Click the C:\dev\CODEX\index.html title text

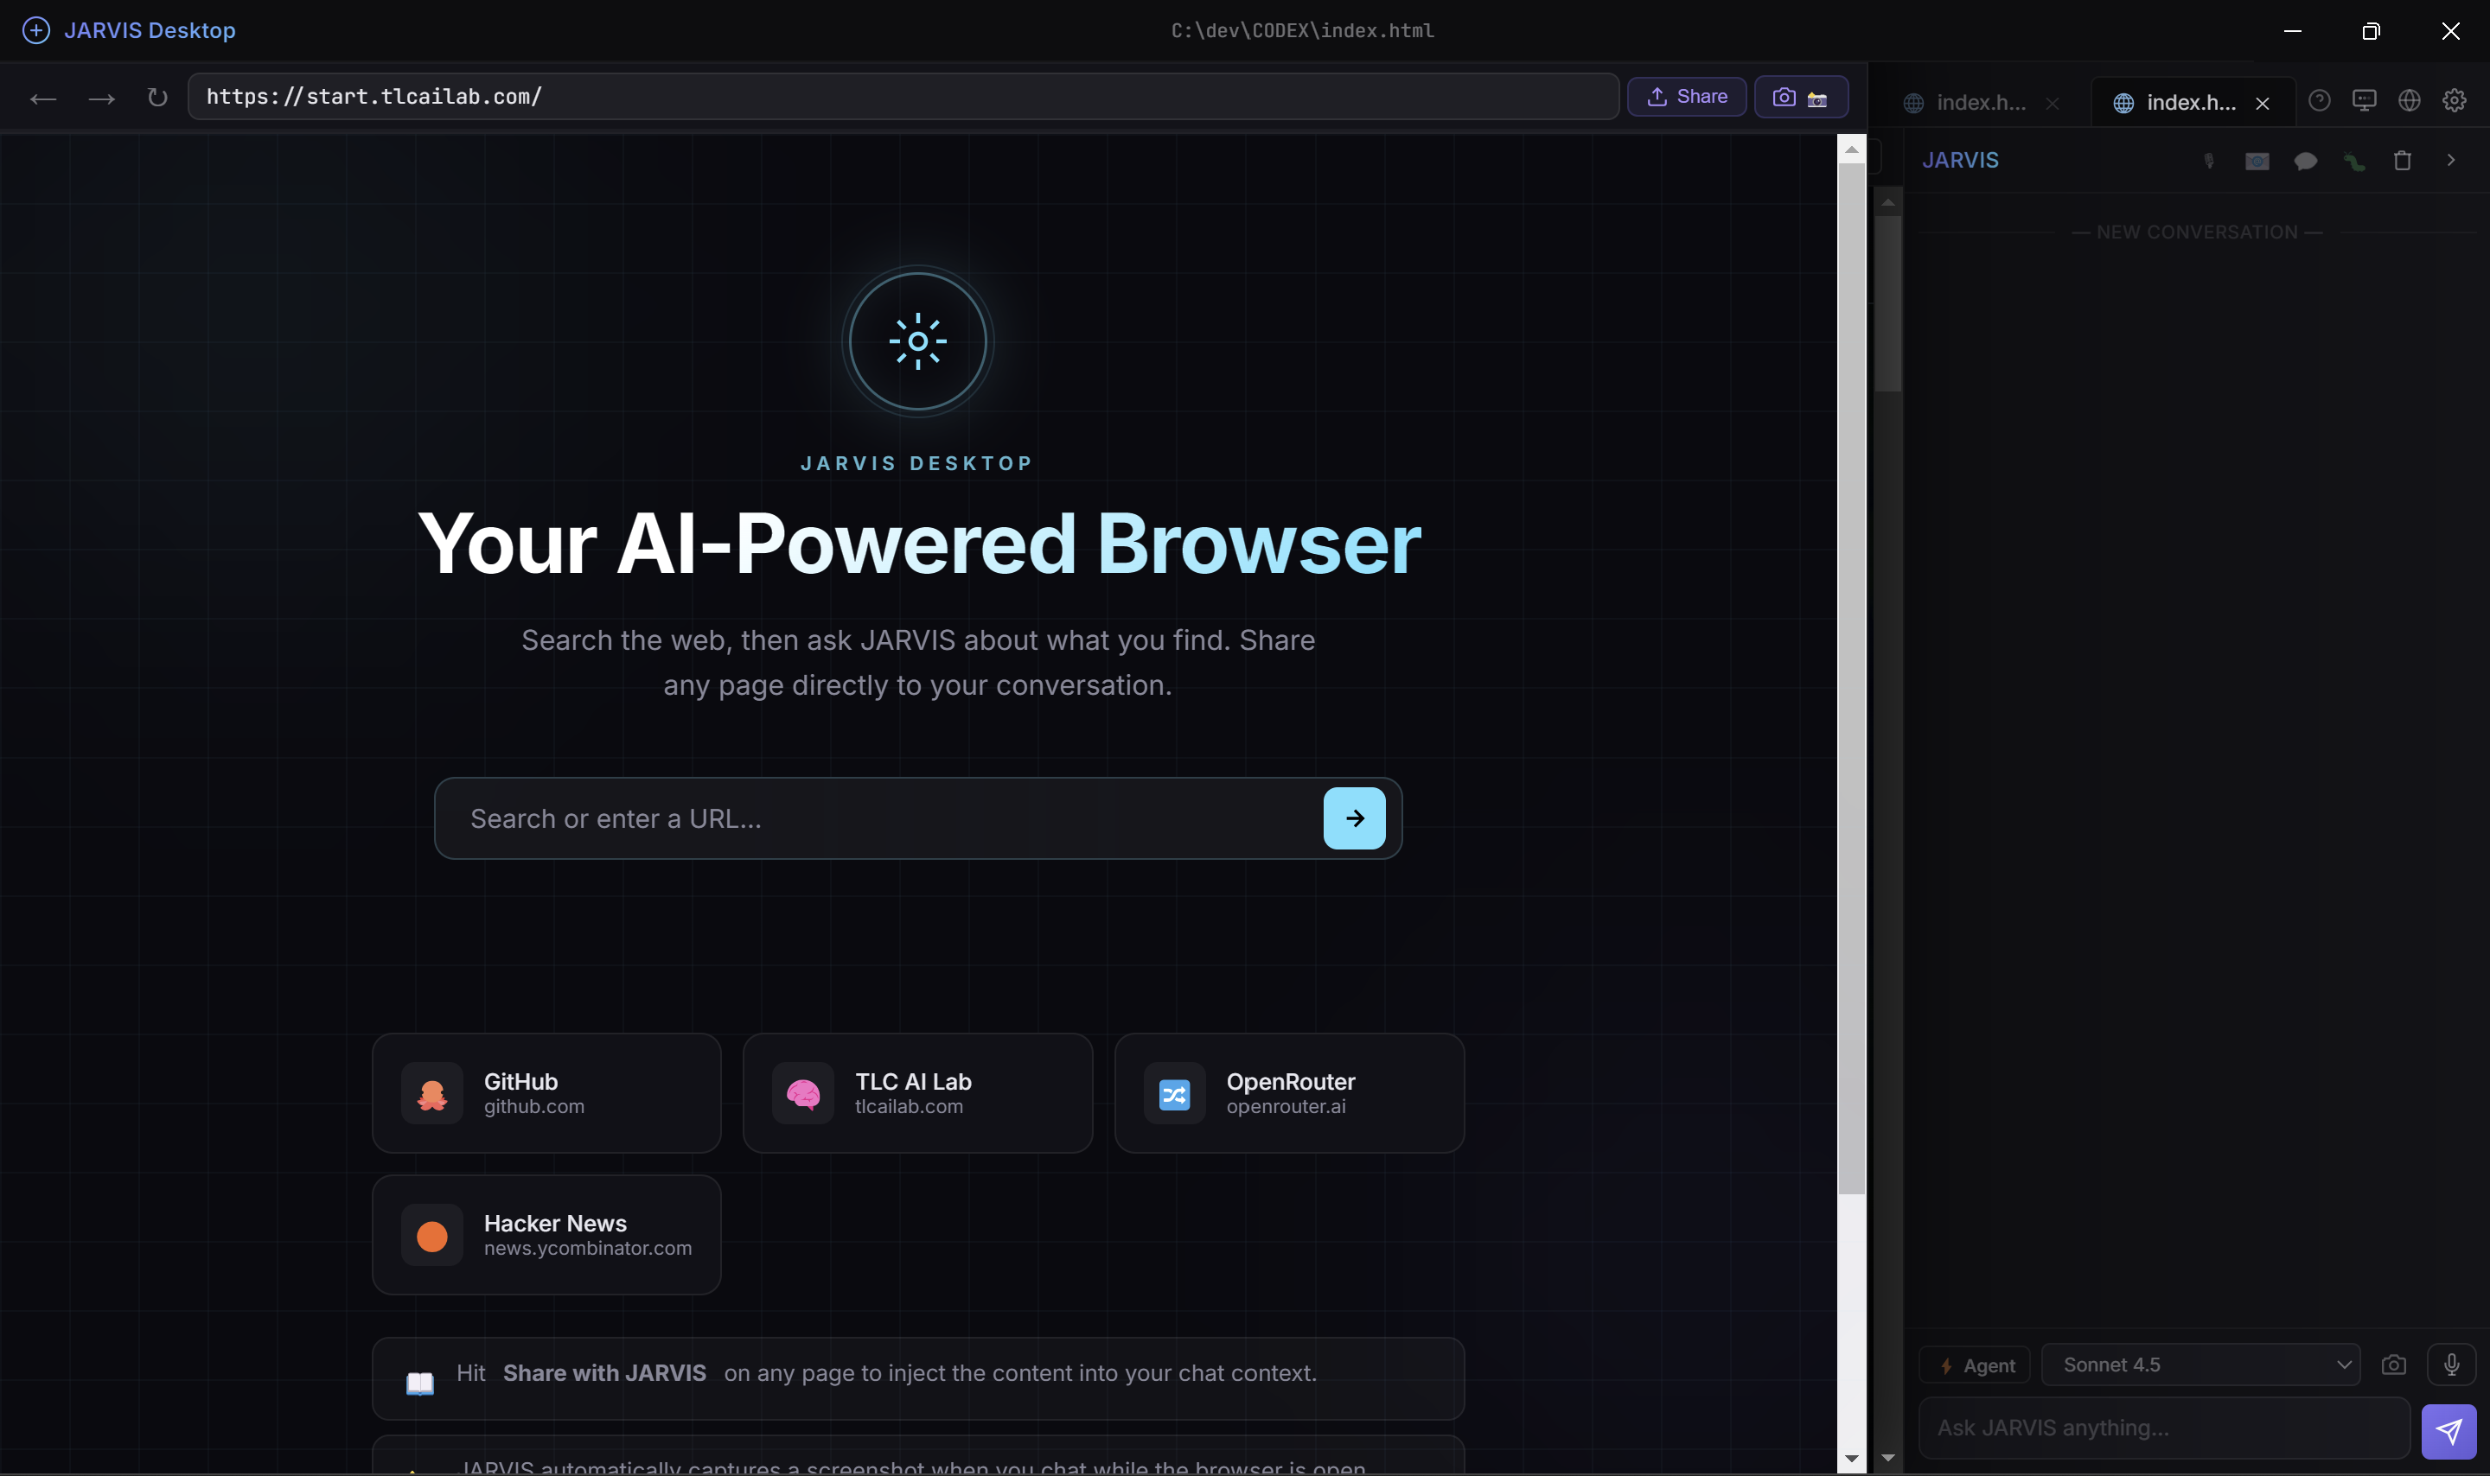[x=1302, y=31]
